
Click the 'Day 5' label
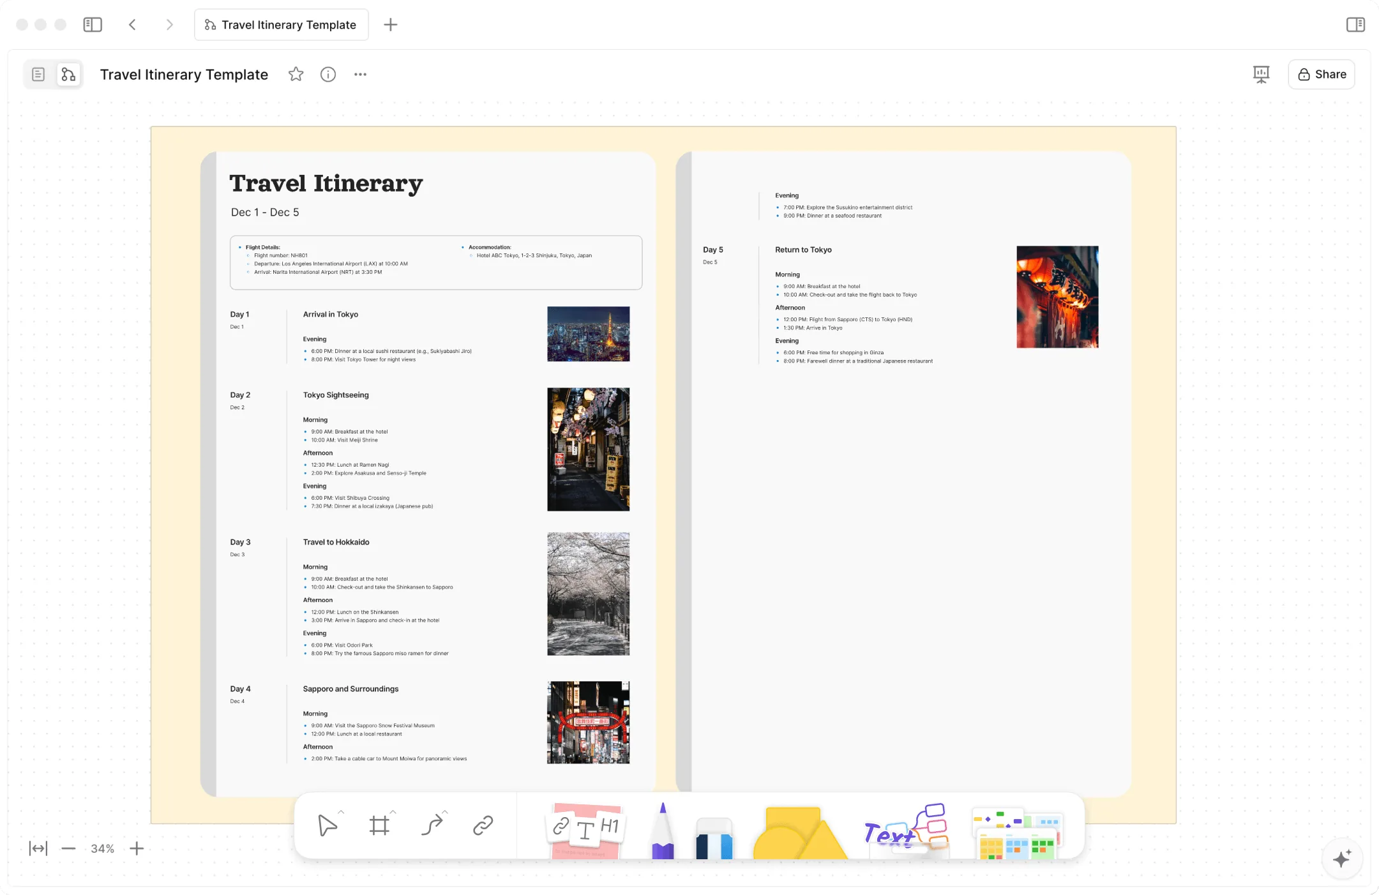713,250
